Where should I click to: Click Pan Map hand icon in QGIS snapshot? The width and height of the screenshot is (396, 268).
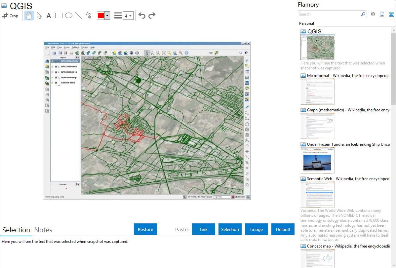[x=147, y=53]
